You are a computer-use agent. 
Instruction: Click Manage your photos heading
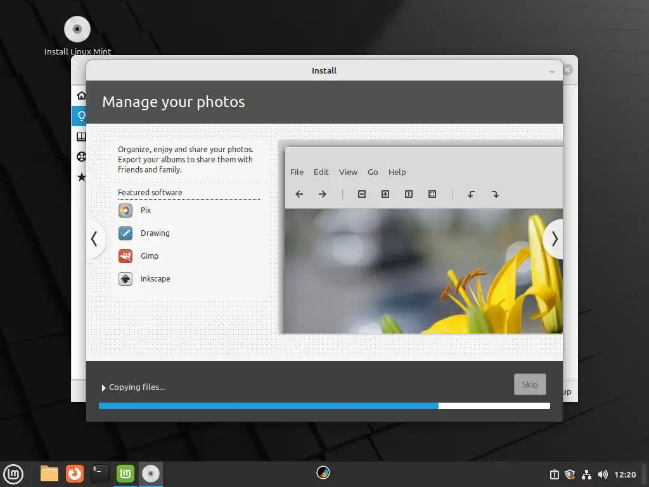tap(174, 102)
